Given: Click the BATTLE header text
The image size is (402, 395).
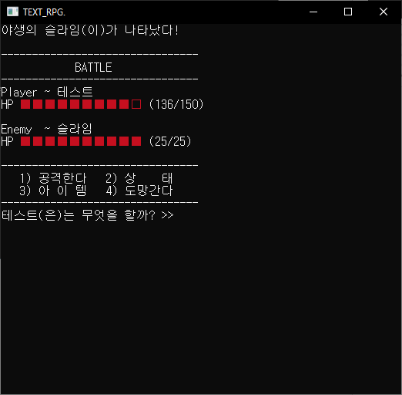Looking at the screenshot, I should coord(93,67).
